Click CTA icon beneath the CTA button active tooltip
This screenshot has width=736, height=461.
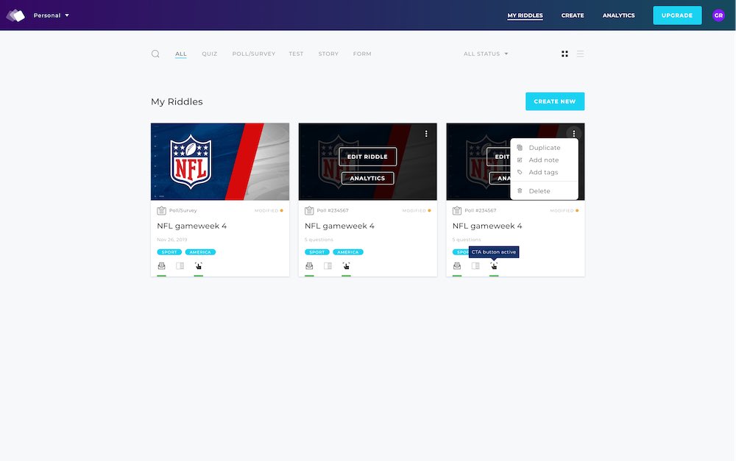tap(494, 266)
